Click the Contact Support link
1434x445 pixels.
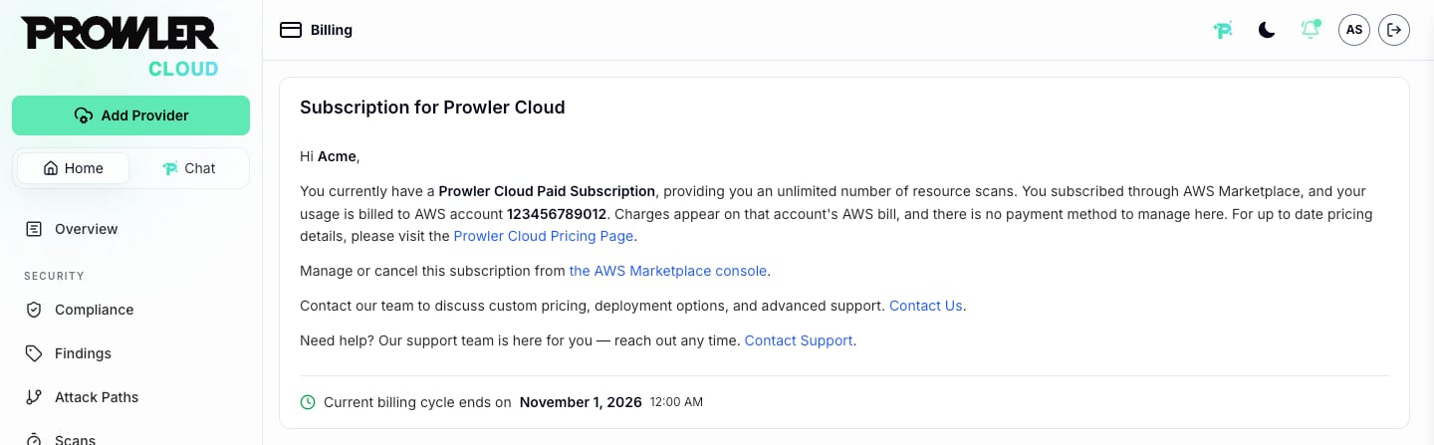pos(799,340)
